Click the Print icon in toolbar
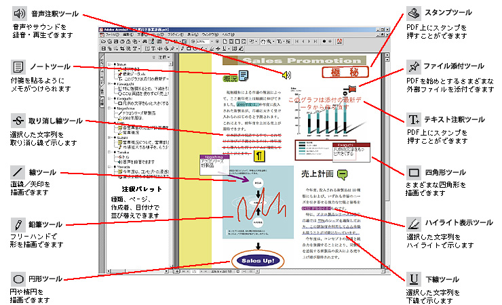 122,41
